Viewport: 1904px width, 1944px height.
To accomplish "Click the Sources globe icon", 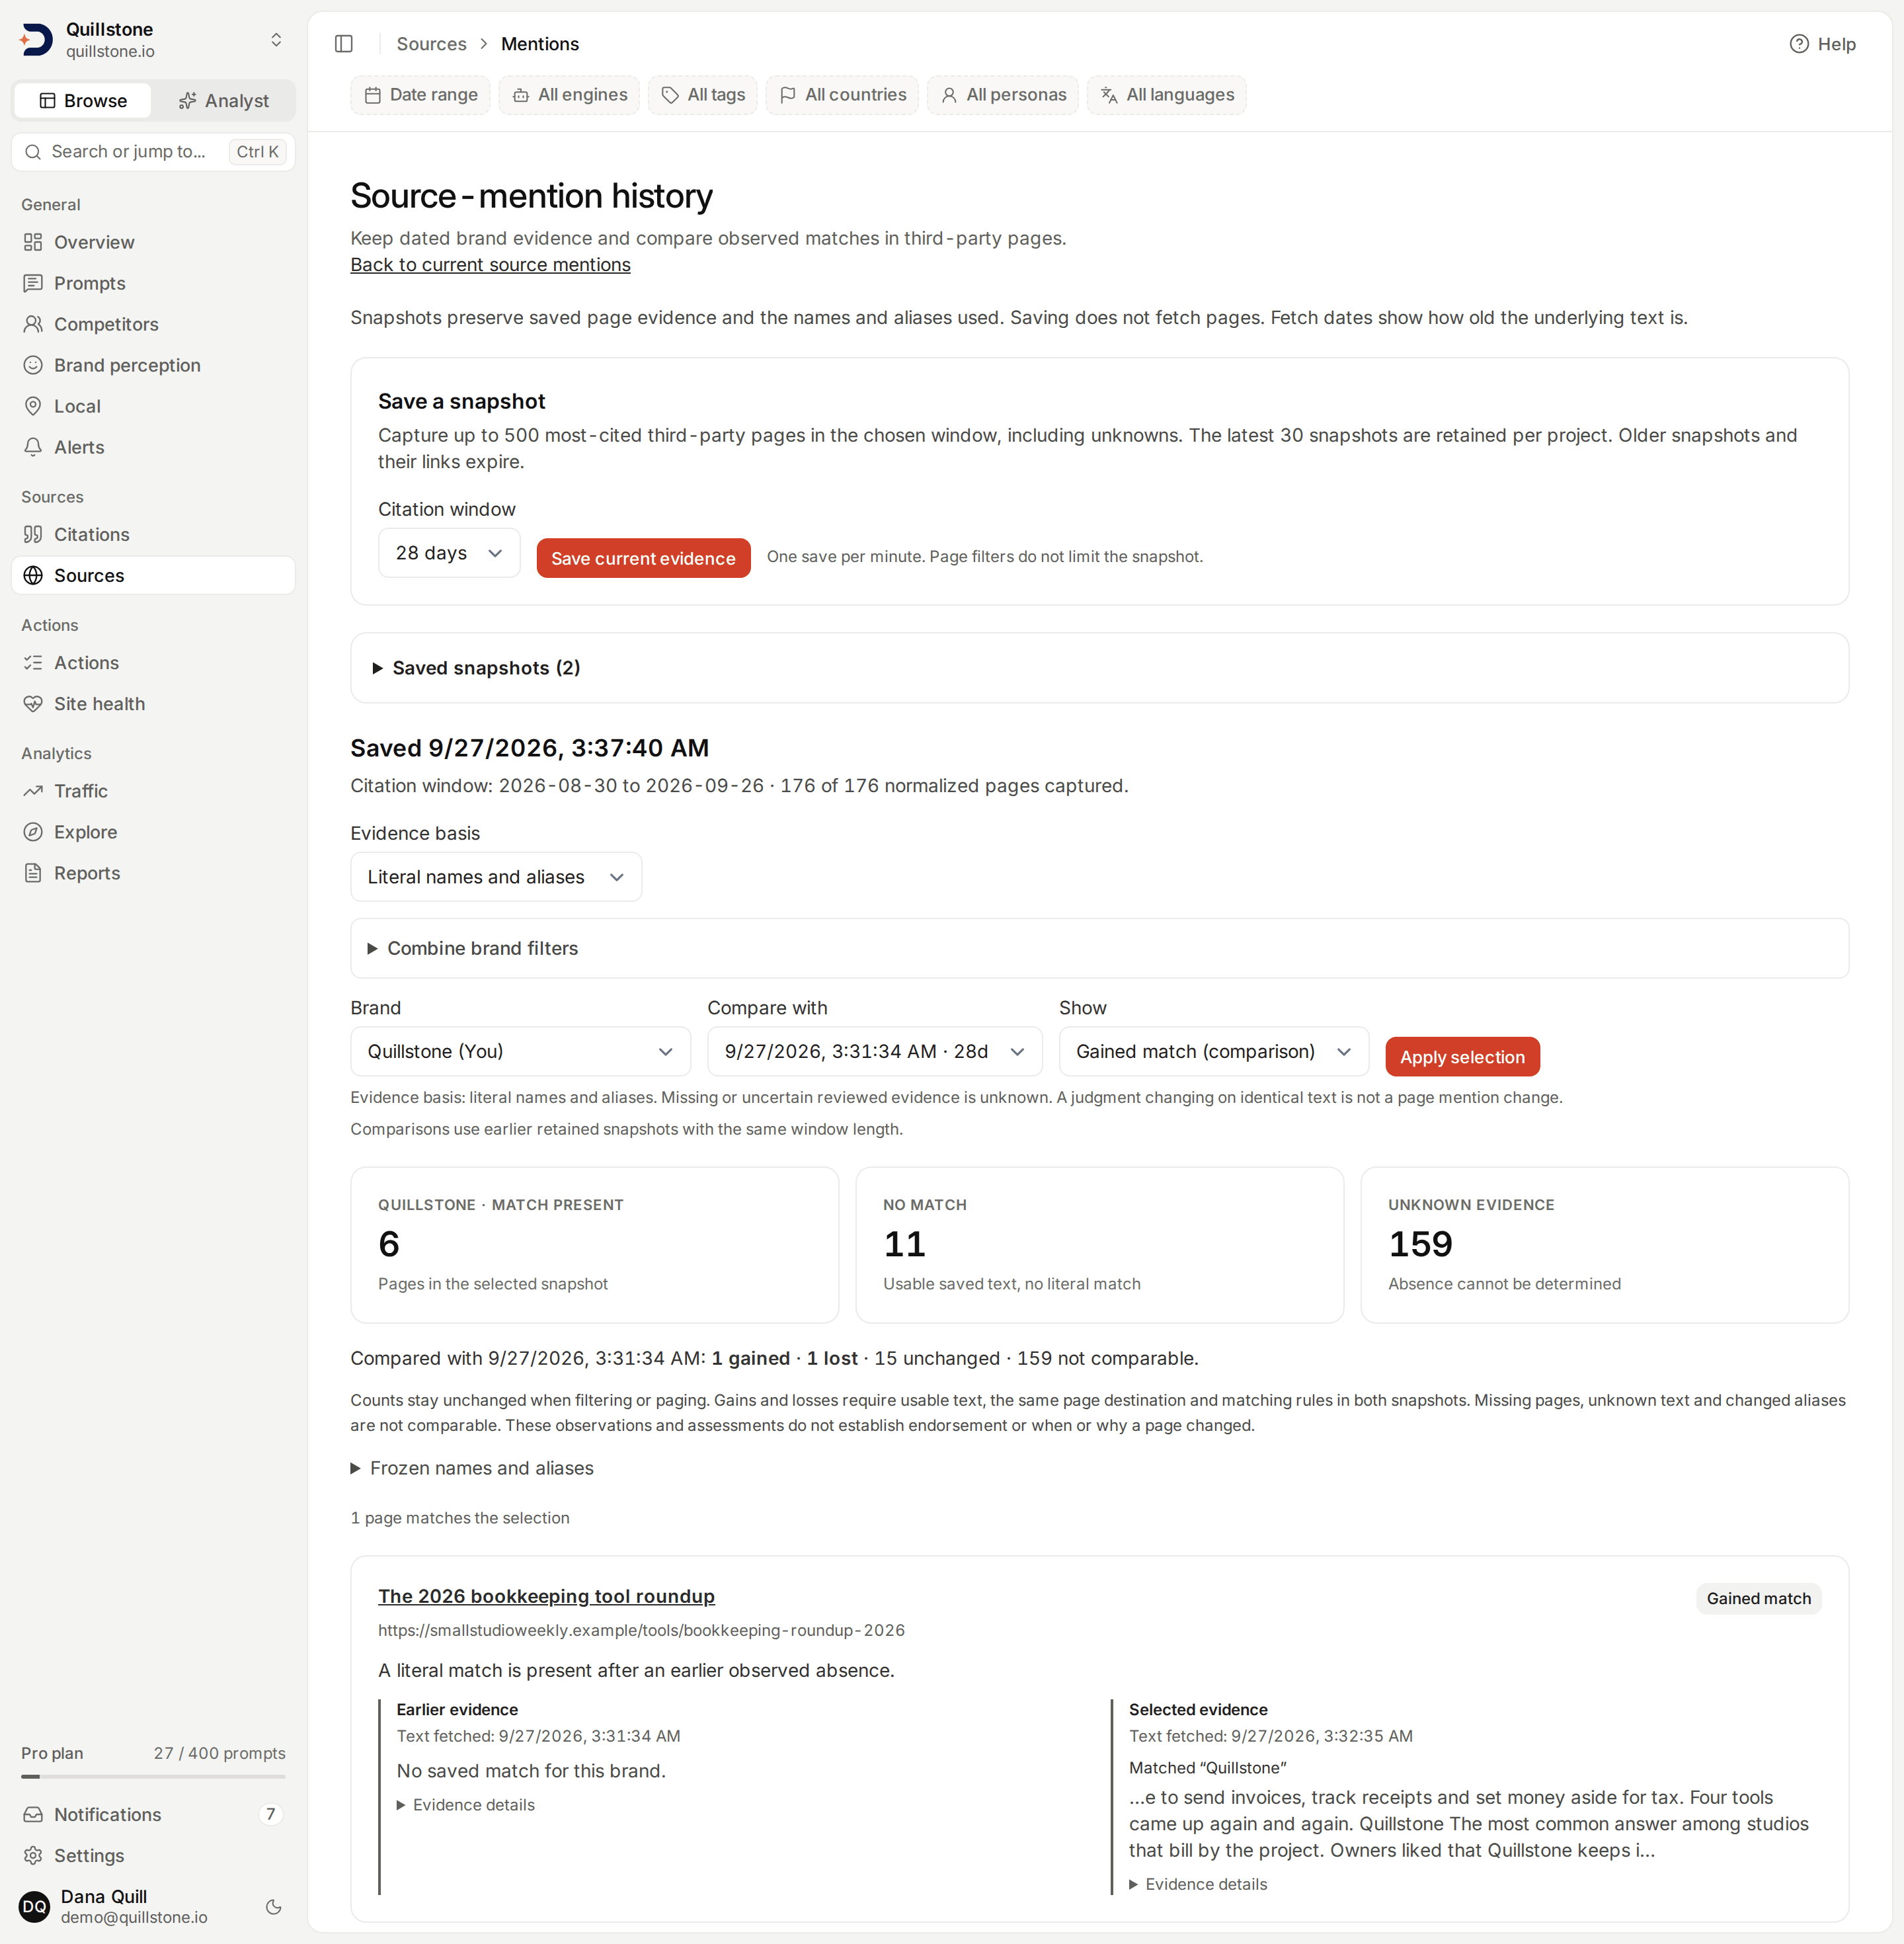I will [x=33, y=575].
